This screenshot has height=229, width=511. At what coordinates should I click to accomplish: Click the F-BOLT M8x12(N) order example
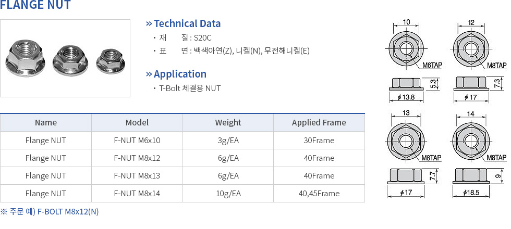point(68,212)
